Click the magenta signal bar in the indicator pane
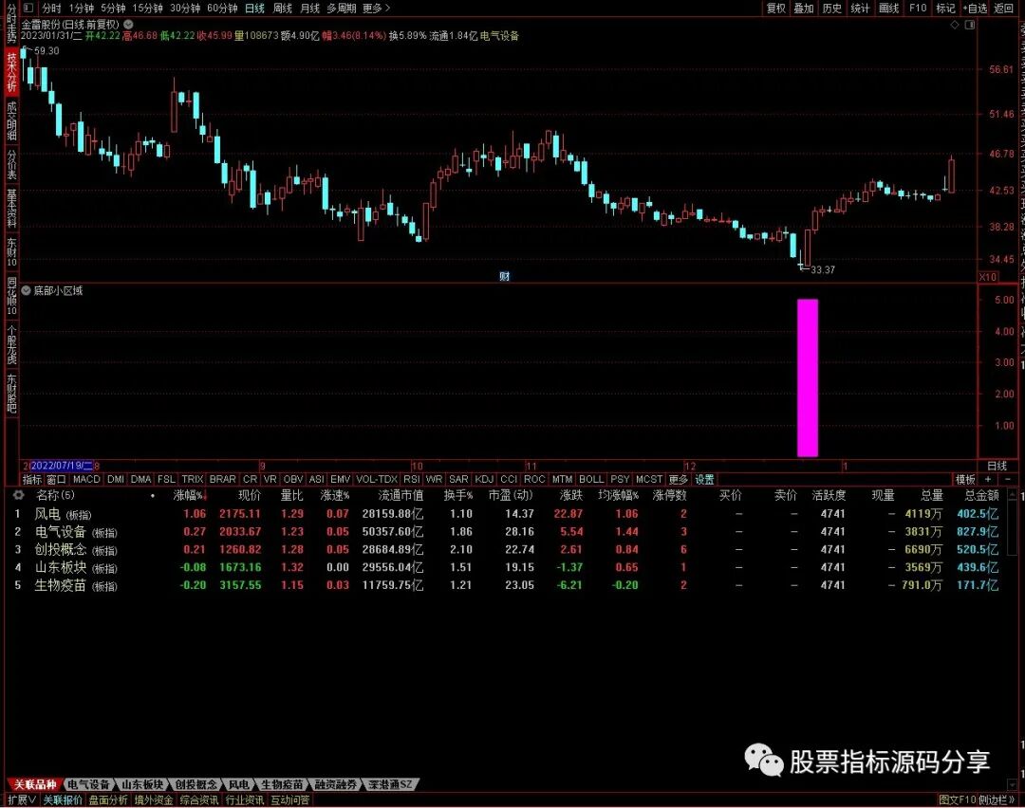 coord(808,377)
